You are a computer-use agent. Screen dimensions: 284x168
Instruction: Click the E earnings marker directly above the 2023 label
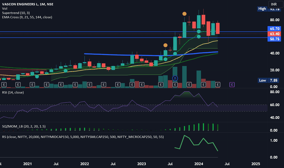(142, 85)
